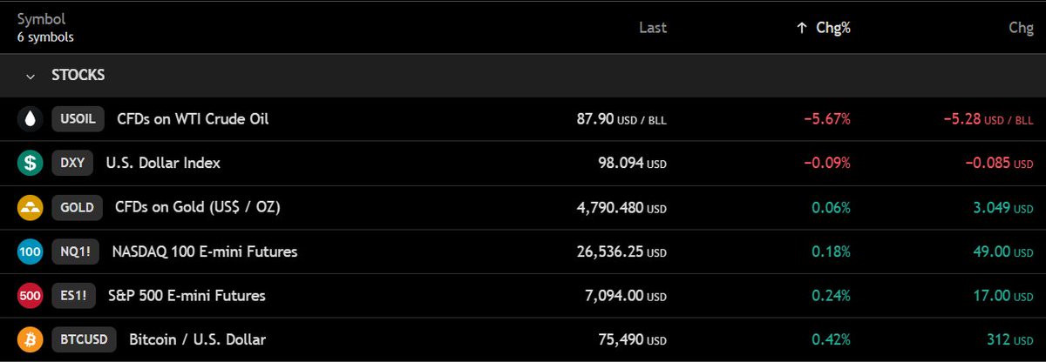This screenshot has height=362, width=1046.
Task: Click the red S&P 500 icon
Action: pos(31,296)
